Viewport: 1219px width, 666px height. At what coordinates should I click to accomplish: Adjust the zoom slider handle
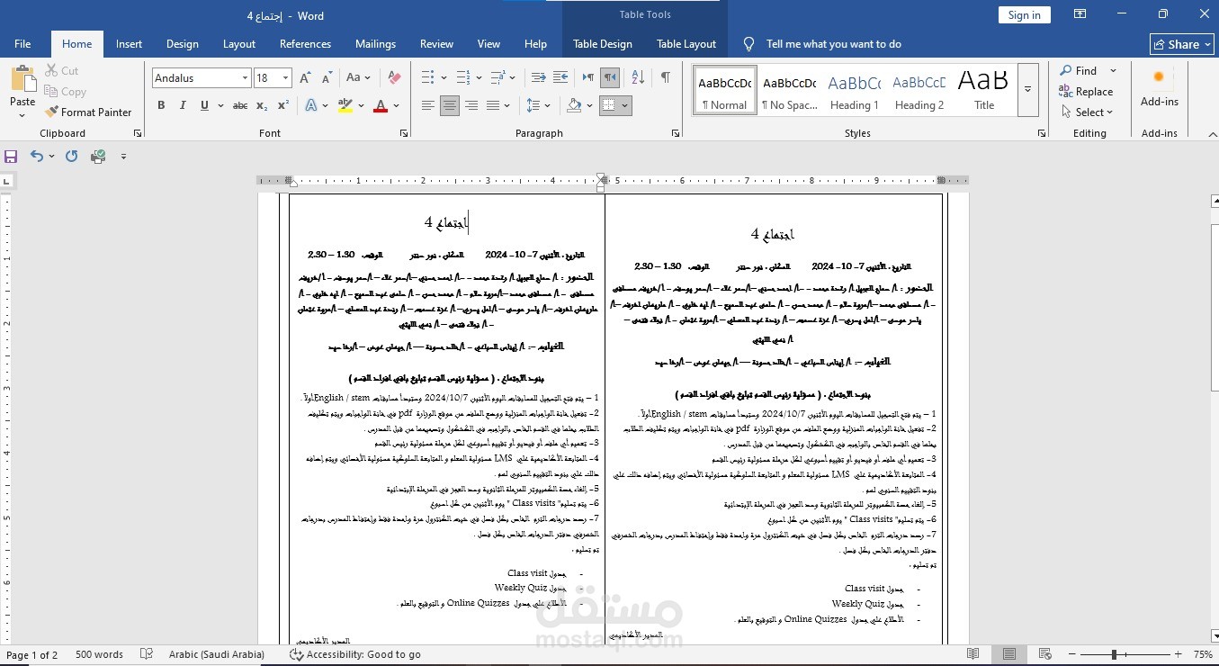[x=1114, y=654]
